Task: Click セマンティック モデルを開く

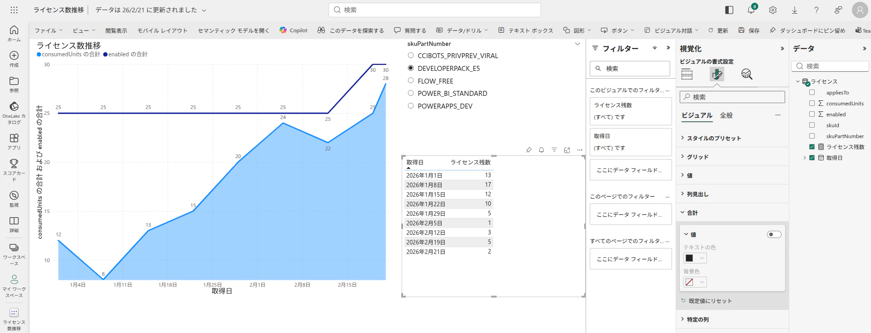Action: (x=234, y=30)
